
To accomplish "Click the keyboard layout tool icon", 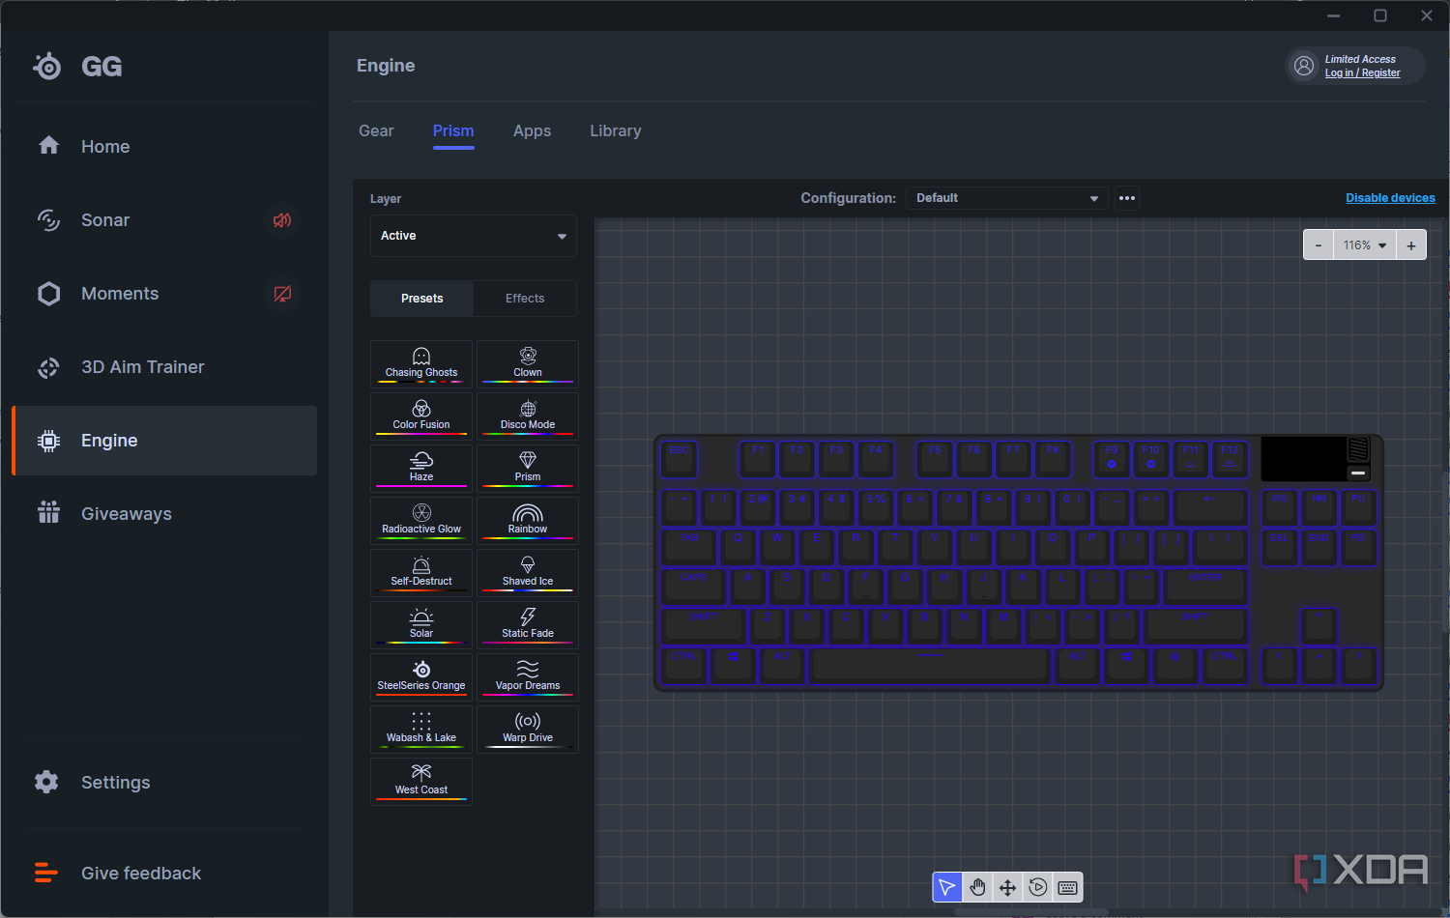I will tap(1068, 887).
